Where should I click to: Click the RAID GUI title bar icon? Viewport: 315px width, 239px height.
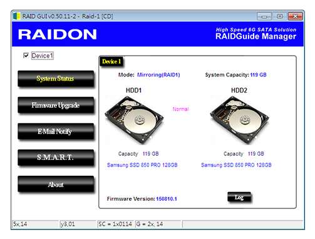tap(16, 16)
